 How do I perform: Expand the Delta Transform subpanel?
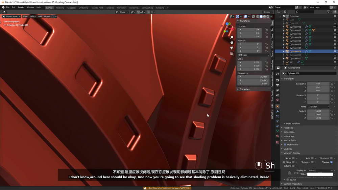pos(292,124)
